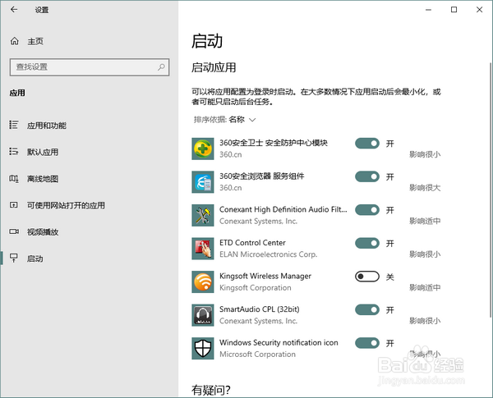Click the Kingsoft Corporation publisher text
Image resolution: width=493 pixels, height=398 pixels.
click(x=256, y=287)
